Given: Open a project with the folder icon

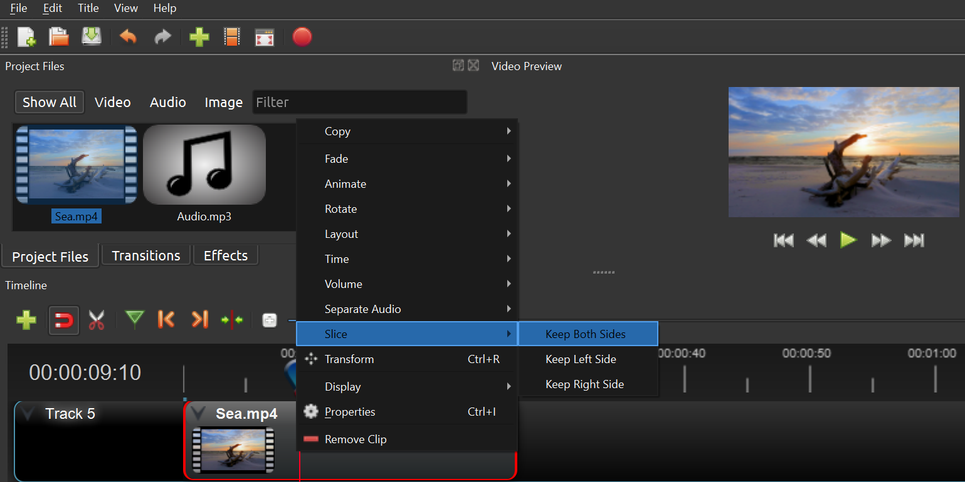Looking at the screenshot, I should 59,38.
